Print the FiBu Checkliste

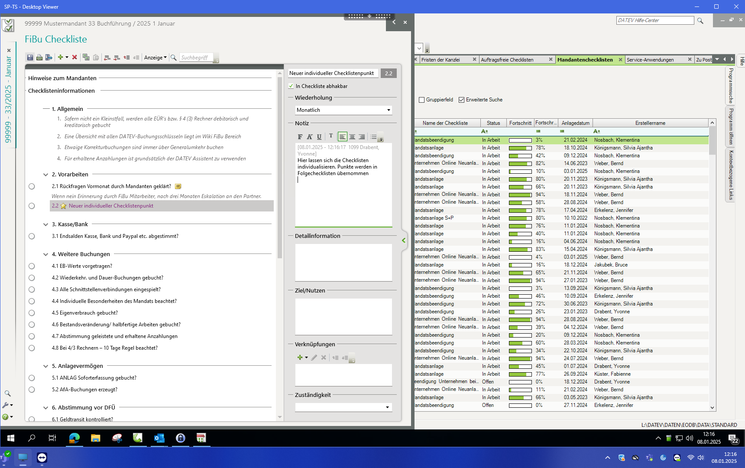[x=39, y=57]
